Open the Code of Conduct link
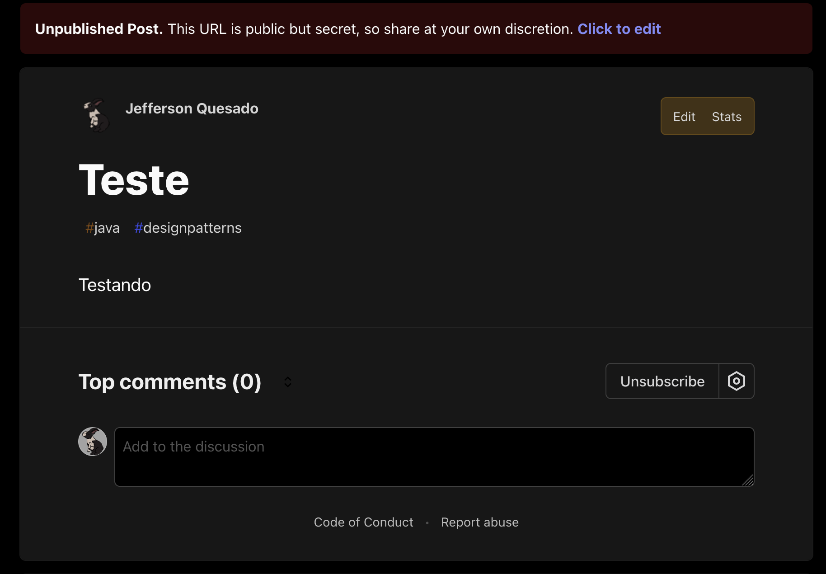This screenshot has width=826, height=574. click(x=364, y=522)
